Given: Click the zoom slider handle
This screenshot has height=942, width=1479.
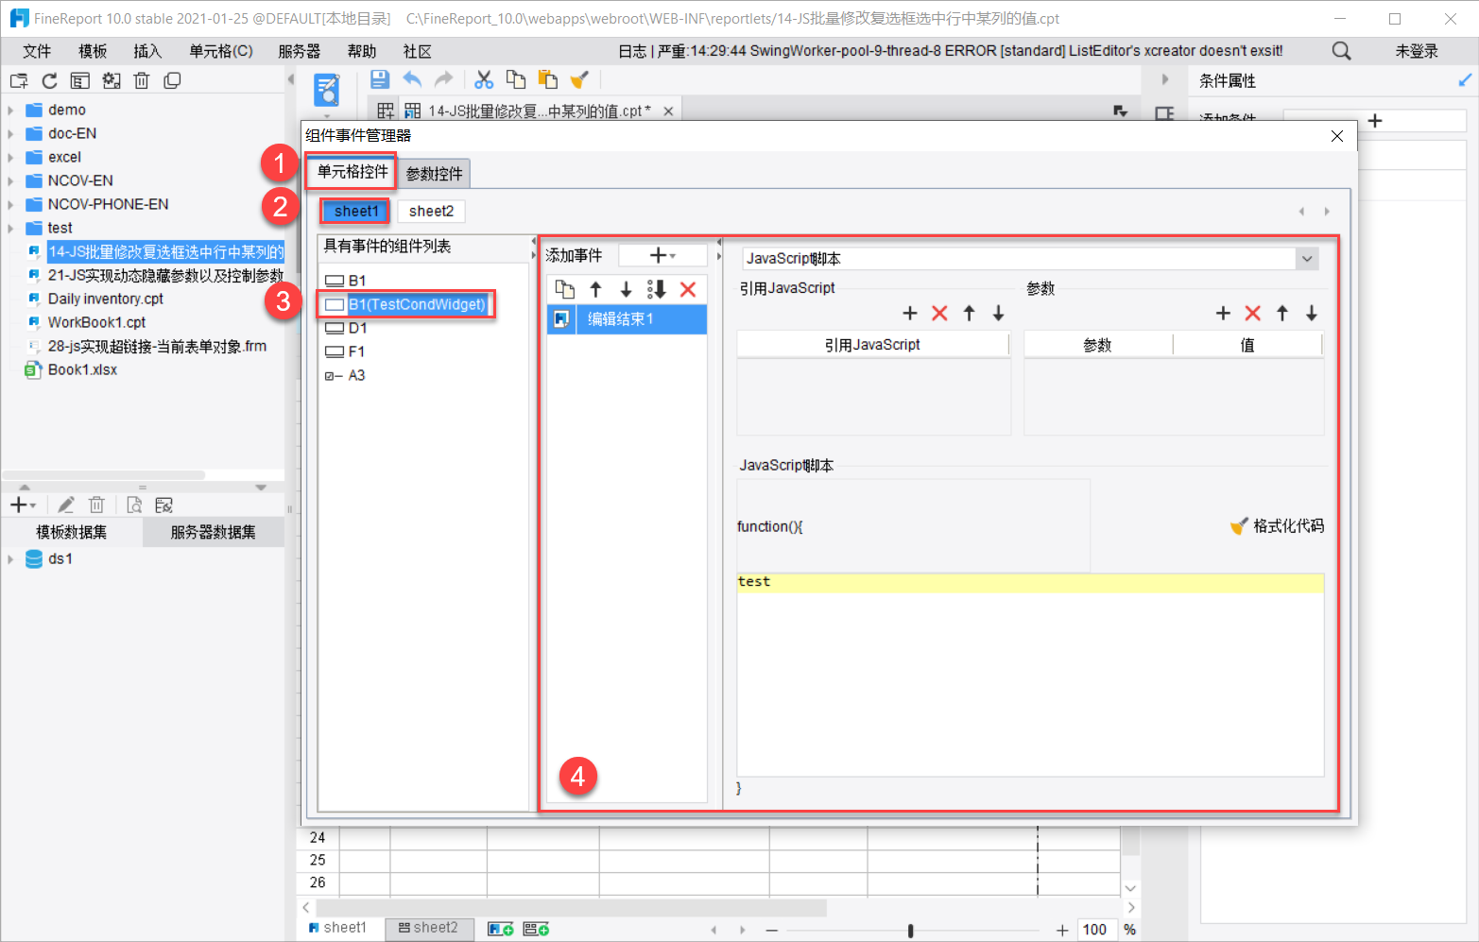Looking at the screenshot, I should tap(910, 931).
